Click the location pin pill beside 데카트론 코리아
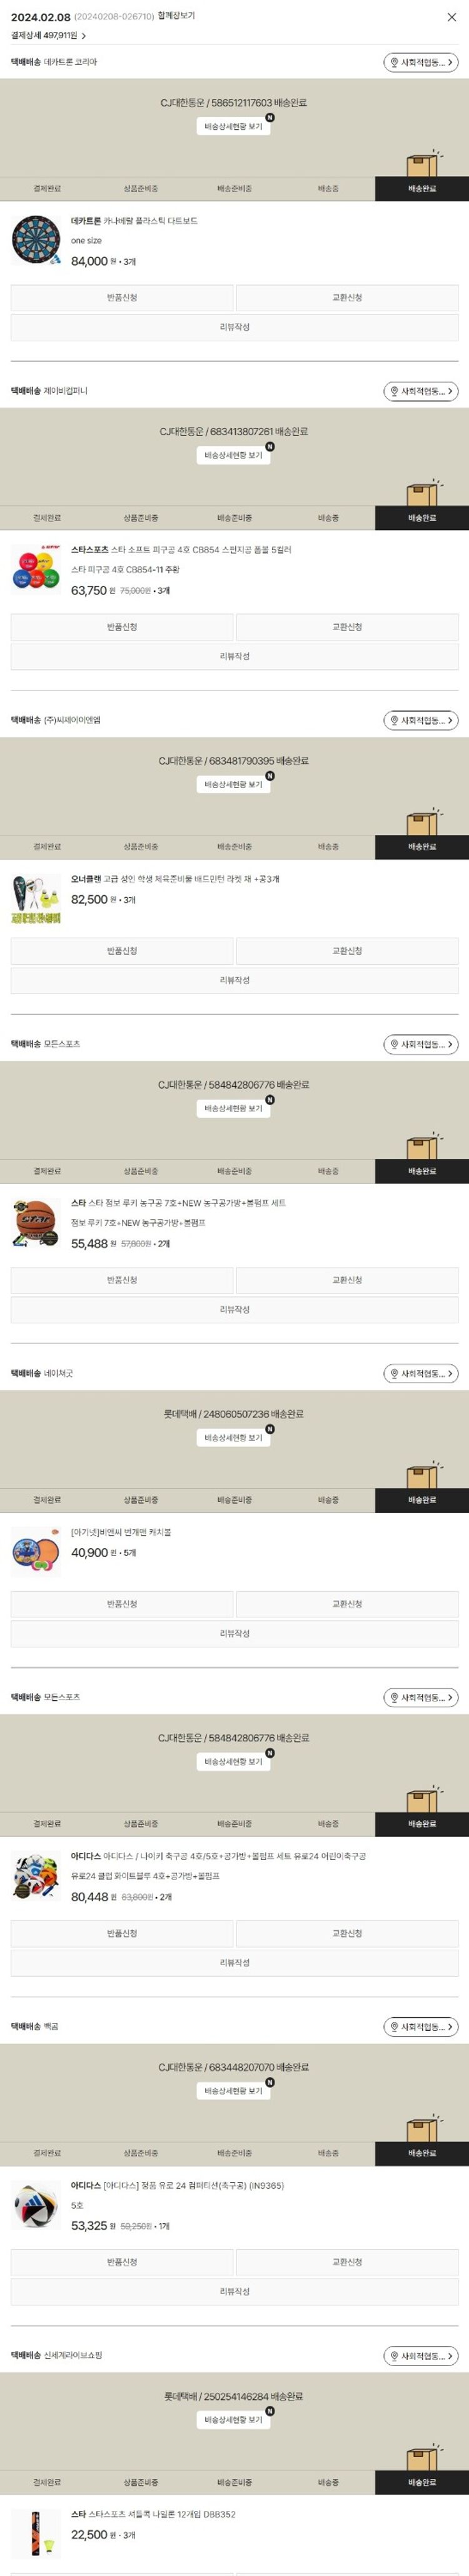The width and height of the screenshot is (469, 2576). [x=421, y=62]
